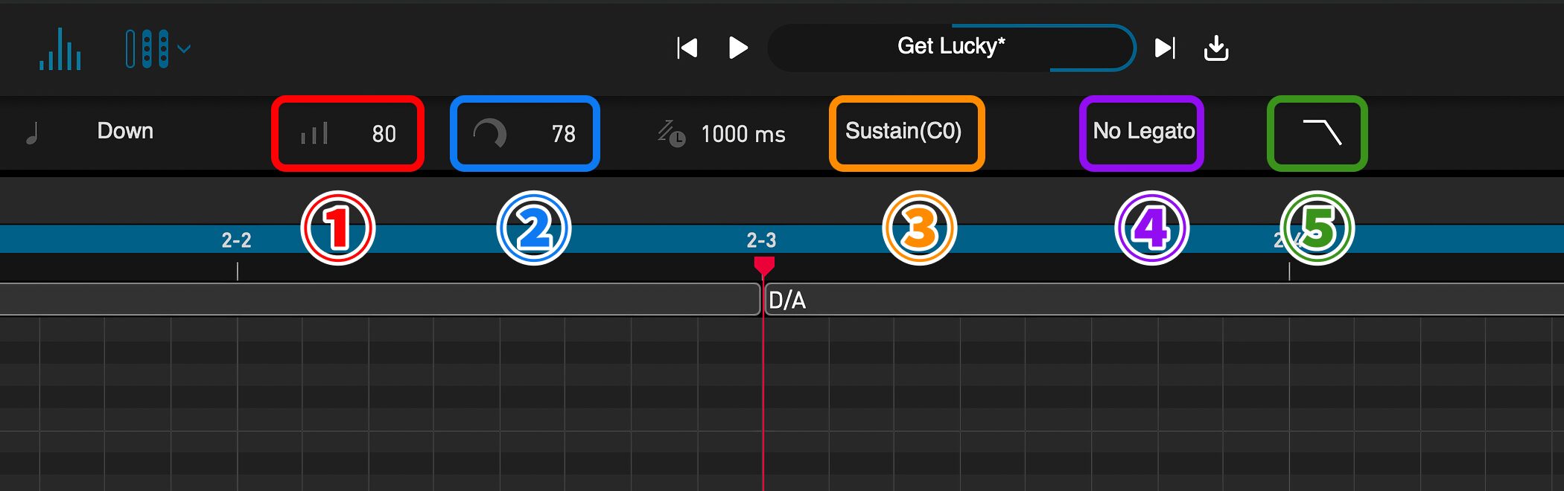
Task: Open the mixer bars icon
Action: point(60,49)
